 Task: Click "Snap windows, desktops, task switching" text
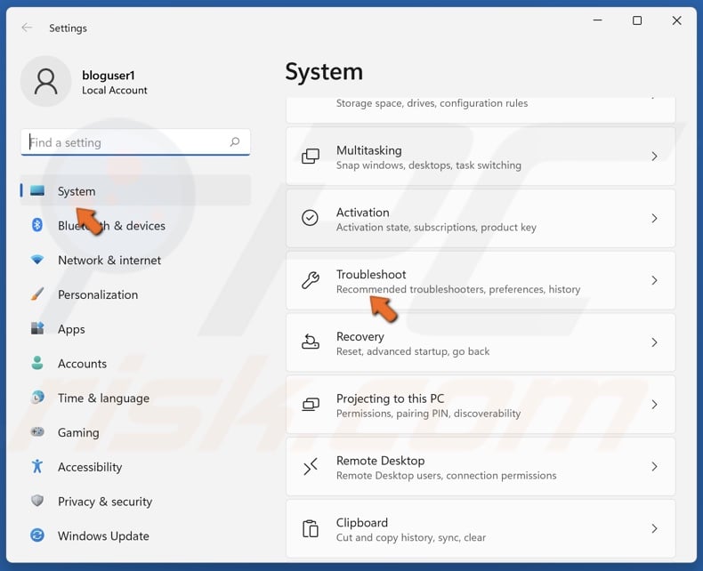(x=429, y=165)
